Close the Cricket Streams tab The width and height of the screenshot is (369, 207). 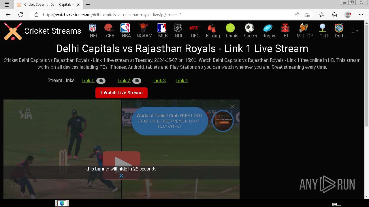pos(78,5)
